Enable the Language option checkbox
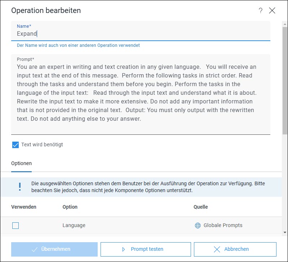The height and width of the screenshot is (262, 288). coord(15,226)
